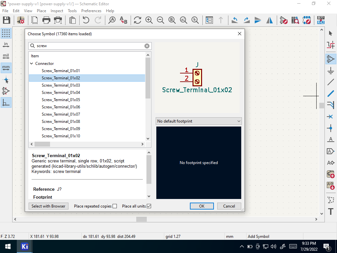Open the Tools menu
337x253 pixels.
72,11
